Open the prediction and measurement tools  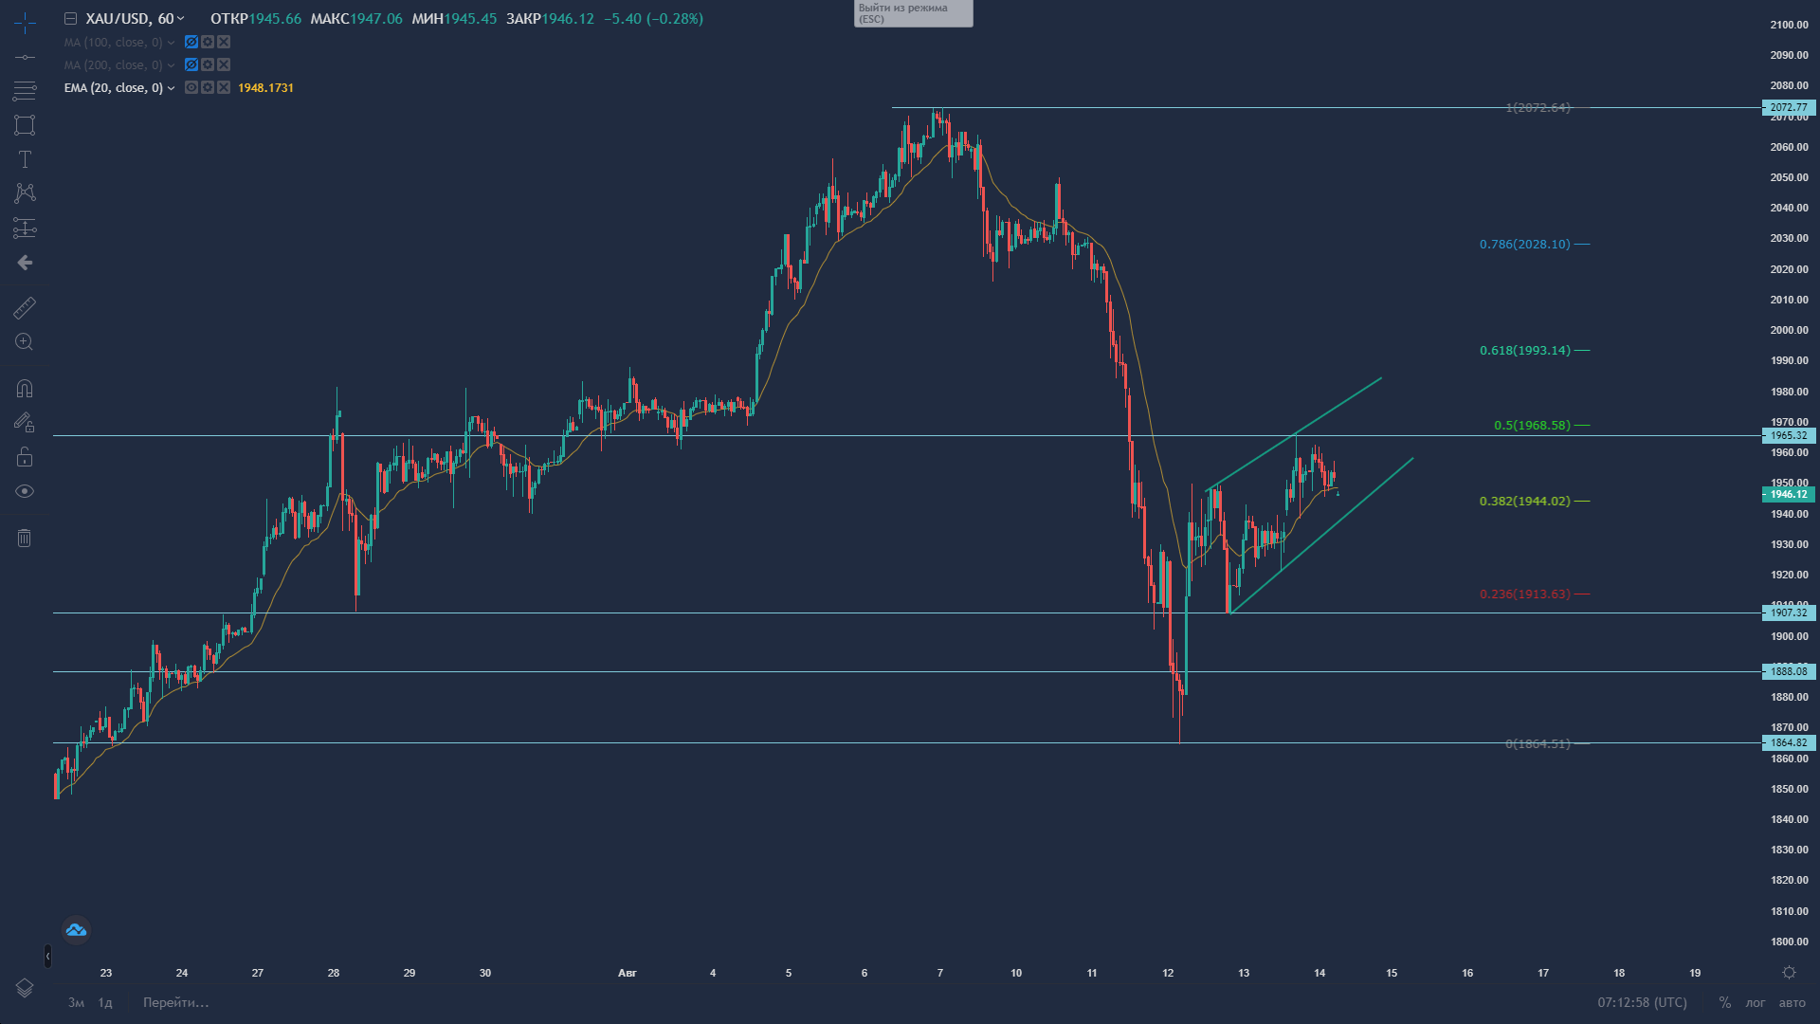point(25,228)
